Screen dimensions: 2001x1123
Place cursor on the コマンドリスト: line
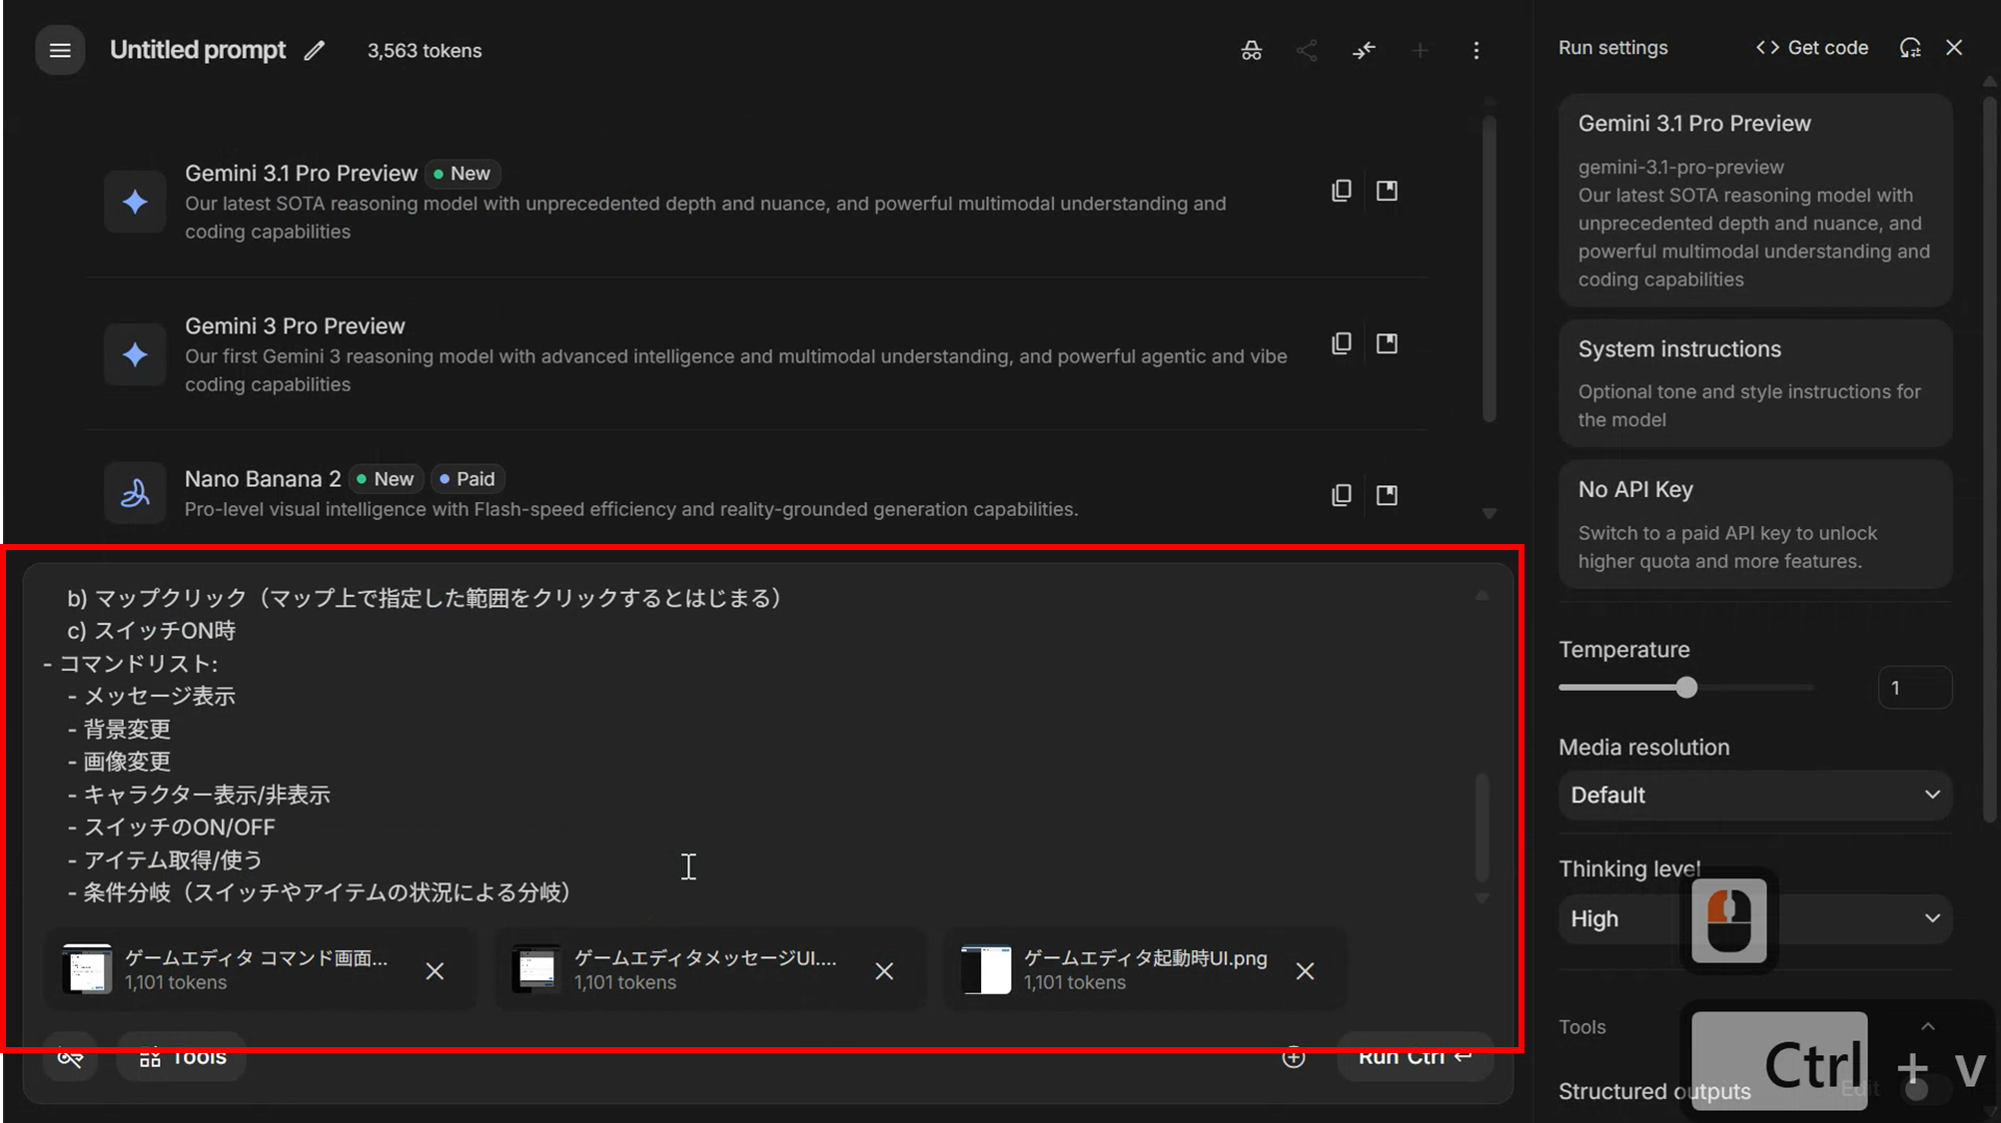tap(139, 664)
